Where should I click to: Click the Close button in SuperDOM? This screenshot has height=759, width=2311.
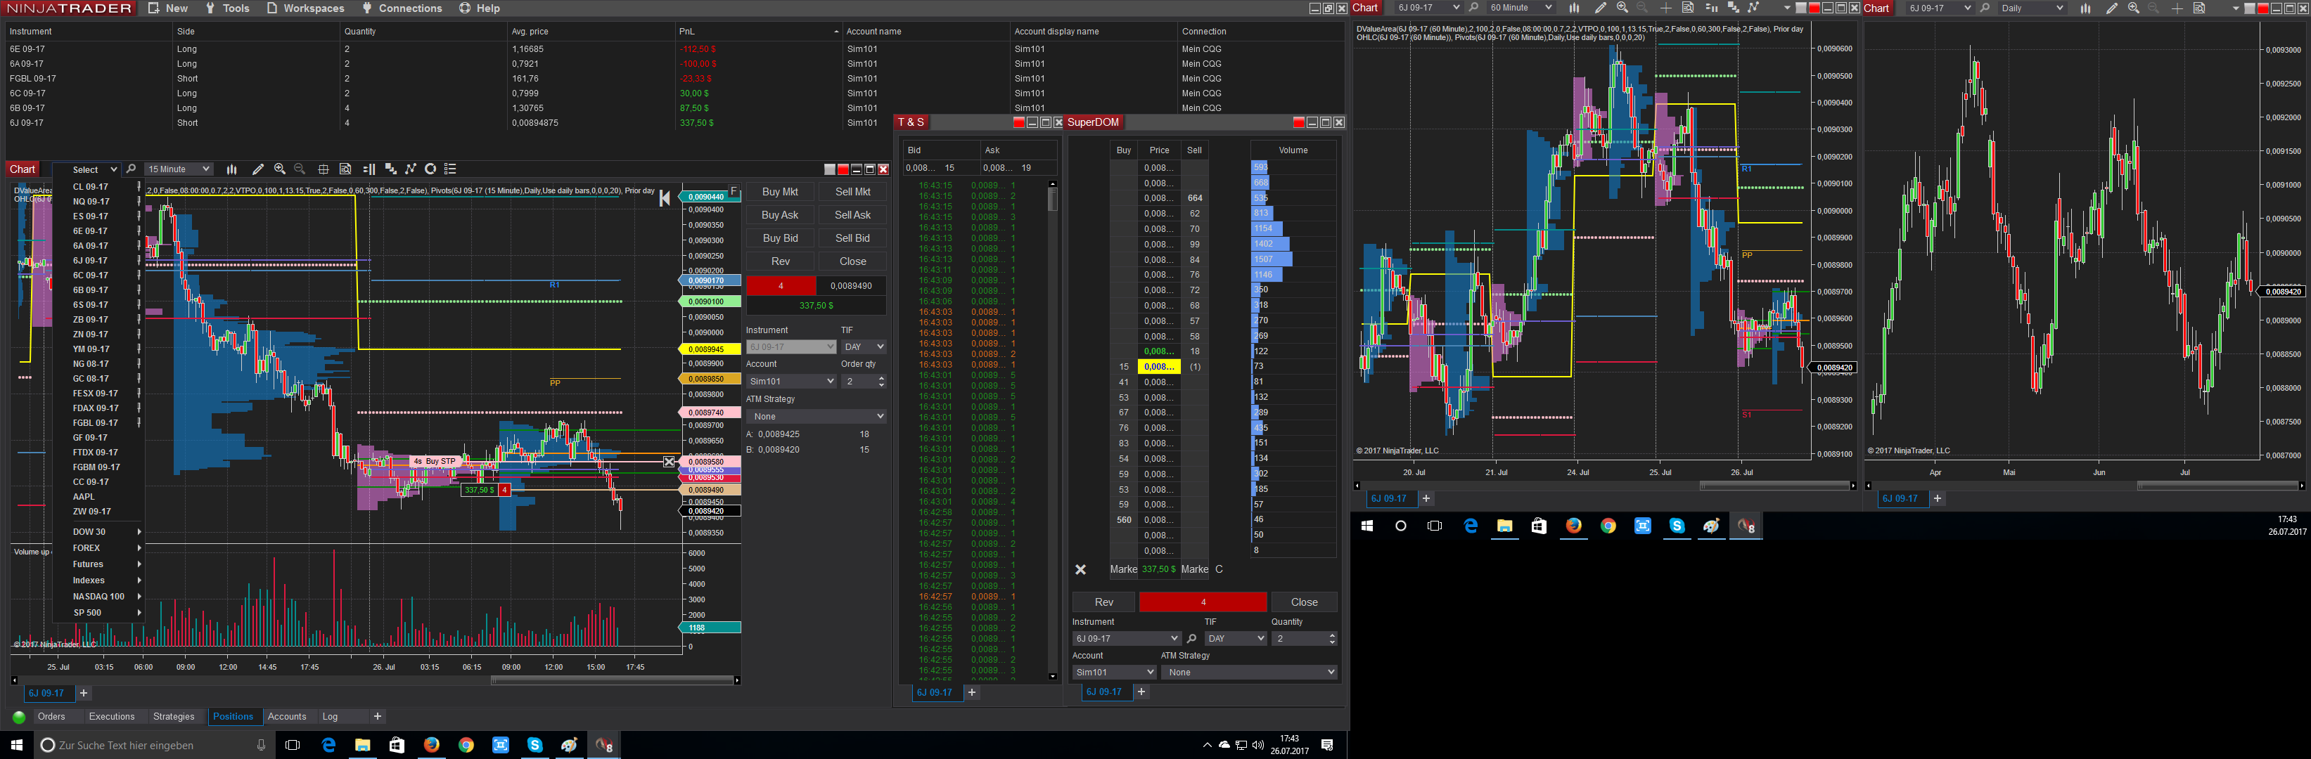(x=1303, y=602)
